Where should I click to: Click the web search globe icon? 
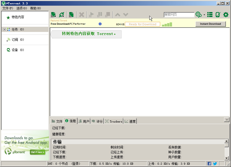[x=199, y=15]
